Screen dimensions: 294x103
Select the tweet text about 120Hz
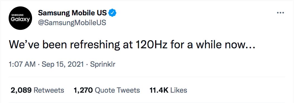point(132,45)
